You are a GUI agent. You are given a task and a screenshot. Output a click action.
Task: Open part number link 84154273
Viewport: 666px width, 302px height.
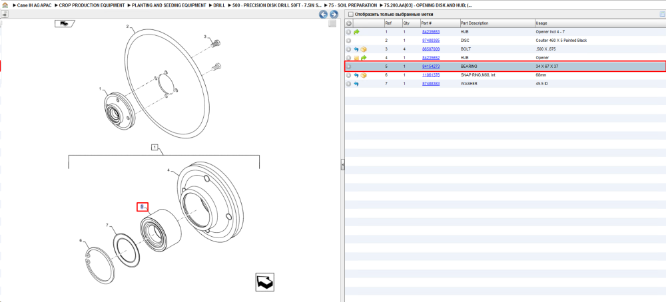tap(431, 67)
